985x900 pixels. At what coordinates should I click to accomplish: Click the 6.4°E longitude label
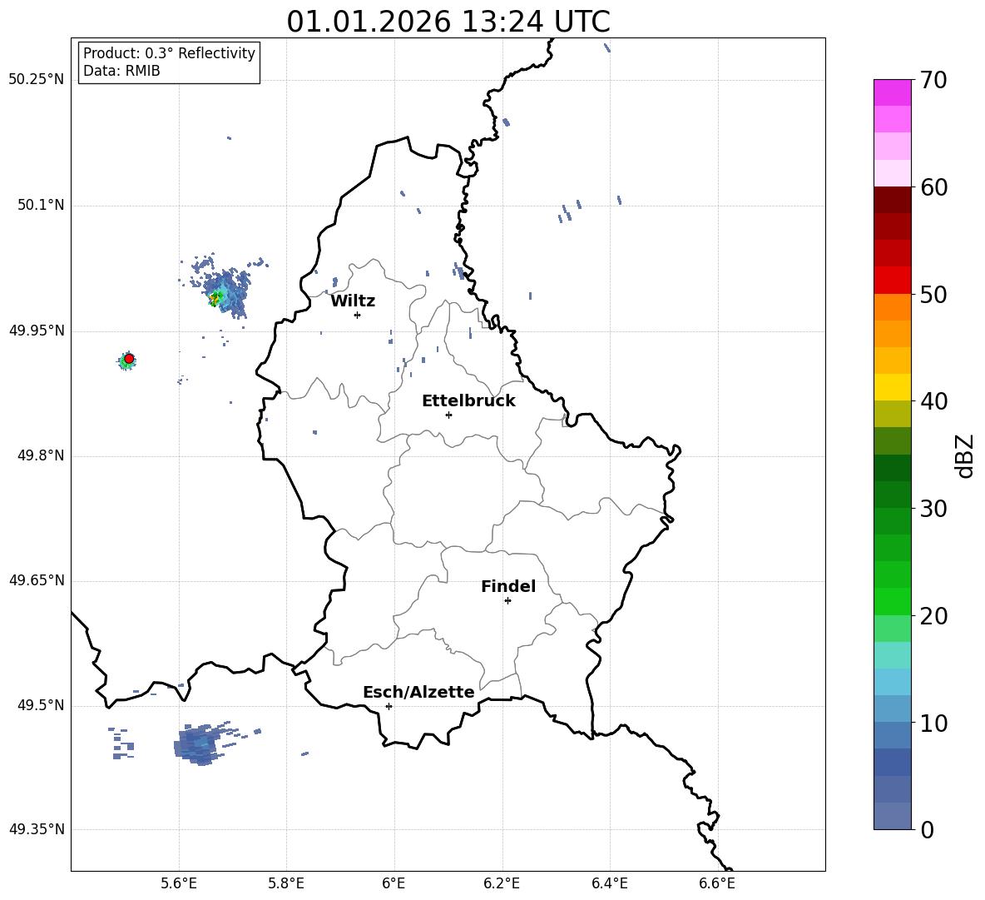[609, 883]
